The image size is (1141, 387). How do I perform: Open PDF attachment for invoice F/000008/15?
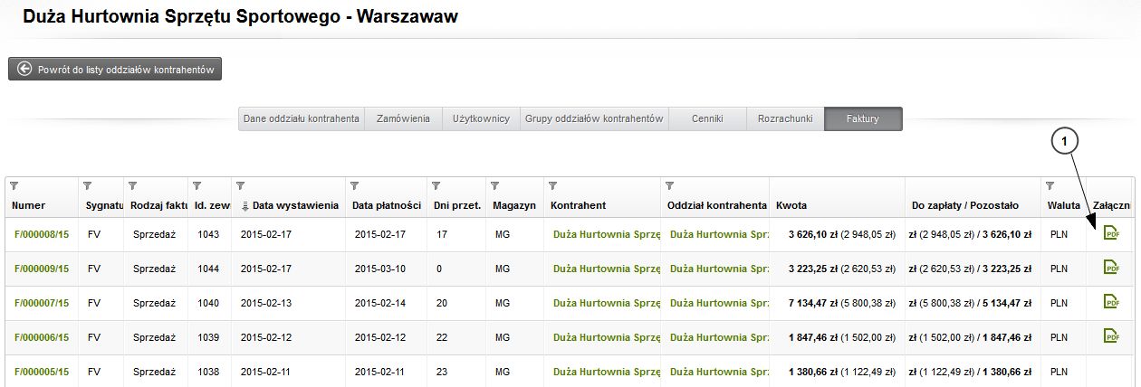point(1111,233)
